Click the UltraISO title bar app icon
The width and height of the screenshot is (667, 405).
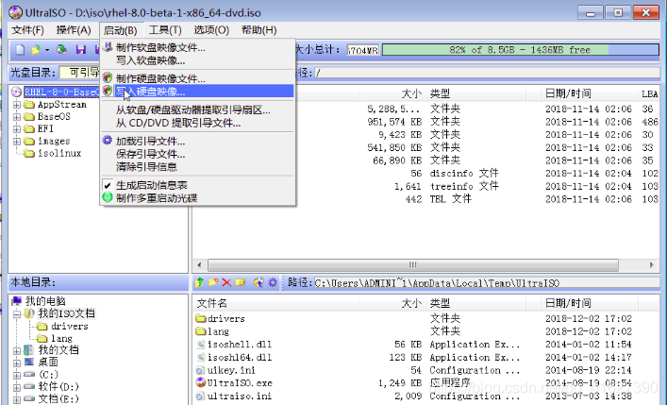tap(15, 12)
